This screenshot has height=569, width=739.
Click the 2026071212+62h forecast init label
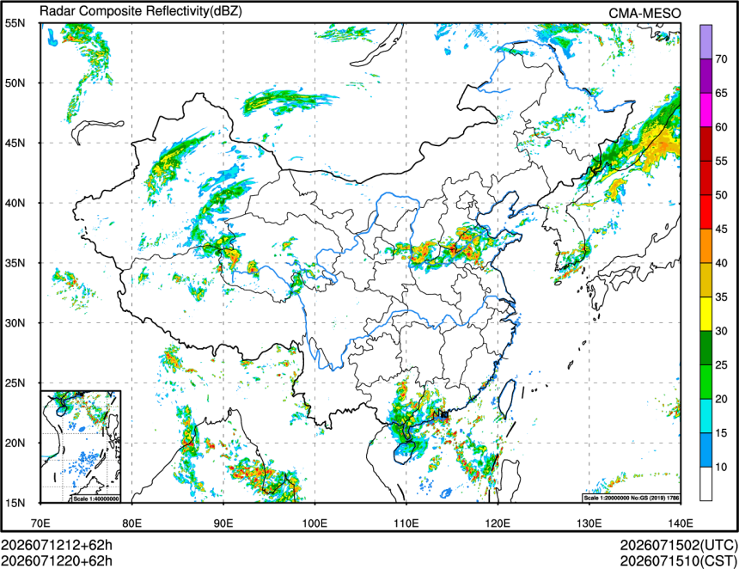coord(57,545)
